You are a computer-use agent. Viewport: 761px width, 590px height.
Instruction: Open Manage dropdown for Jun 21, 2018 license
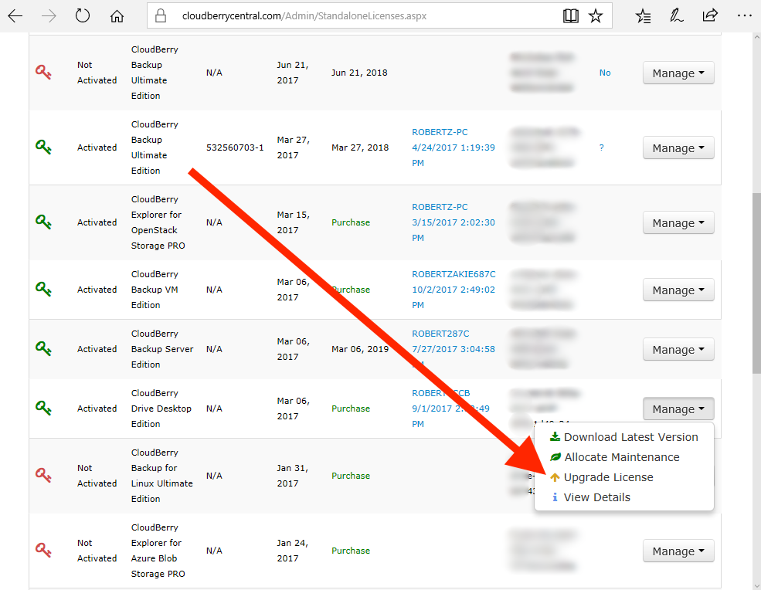pyautogui.click(x=678, y=73)
